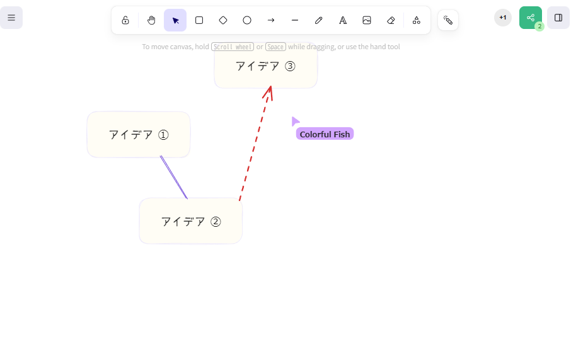Select the Hand panning tool
Screen dimensions: 571x337
tap(151, 20)
